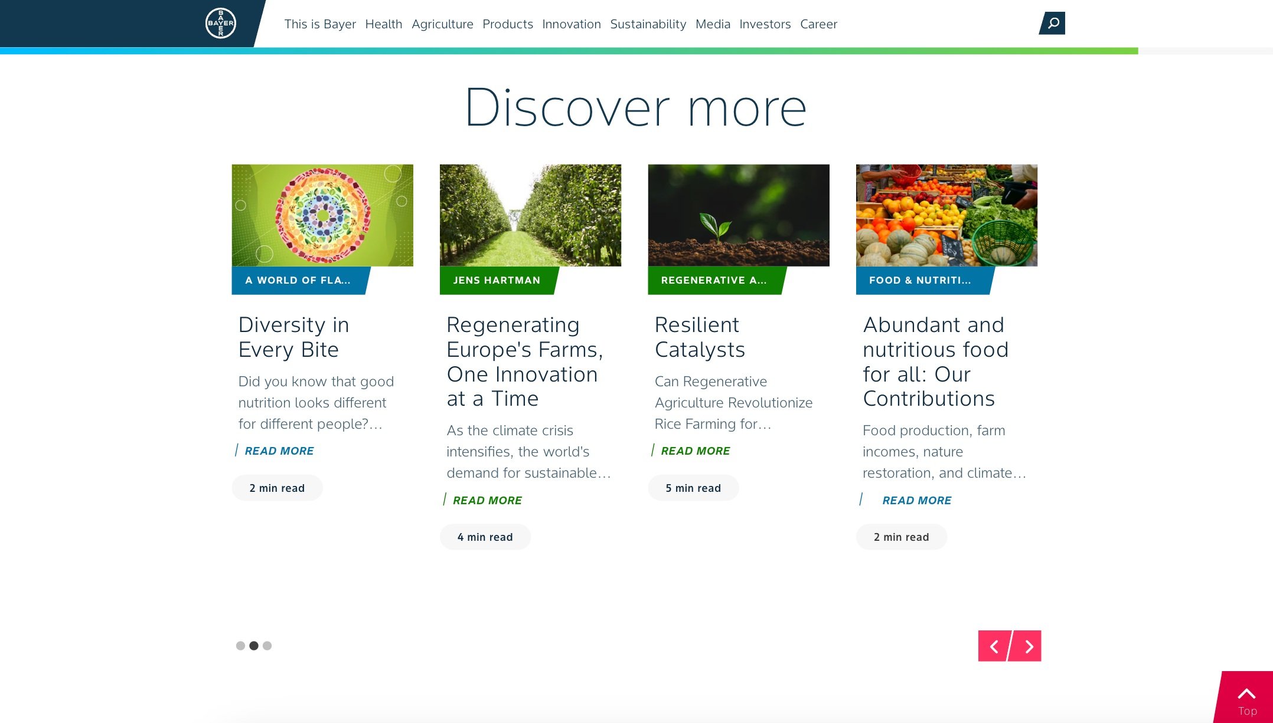Click 'Can Regenerative Agriculture Revolutionize' description
The image size is (1273, 723).
(733, 403)
